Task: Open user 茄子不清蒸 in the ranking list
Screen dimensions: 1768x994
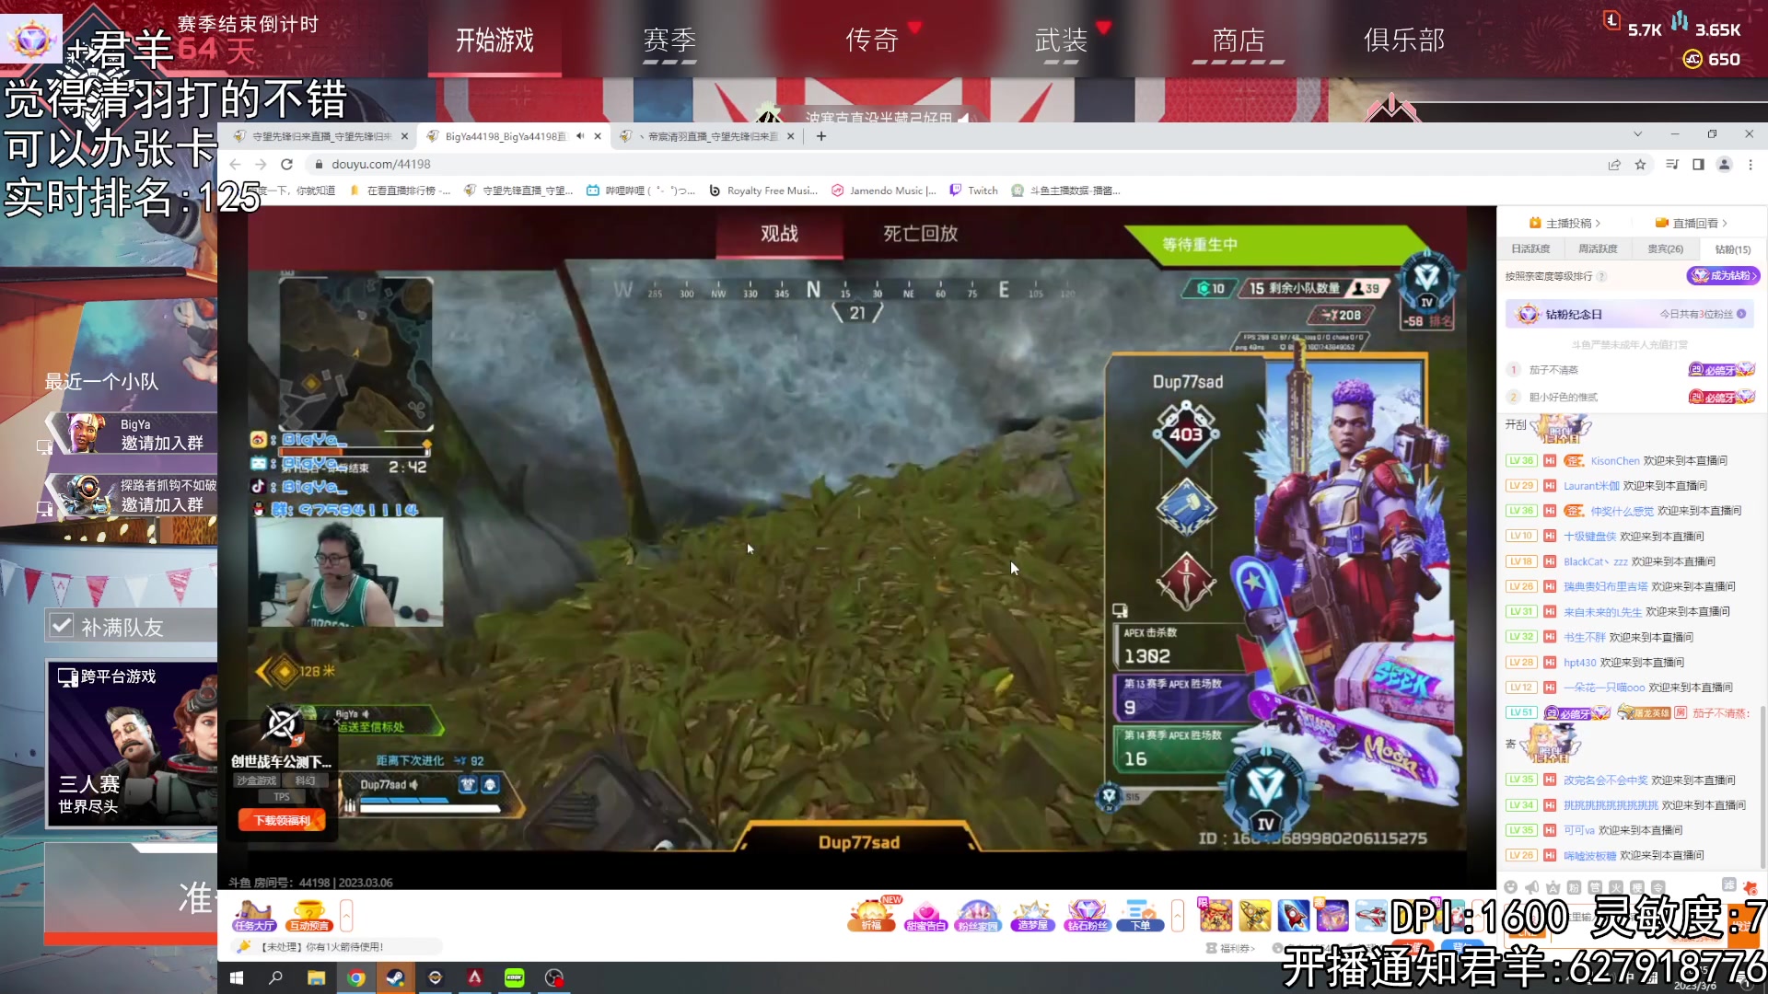Action: tap(1553, 370)
